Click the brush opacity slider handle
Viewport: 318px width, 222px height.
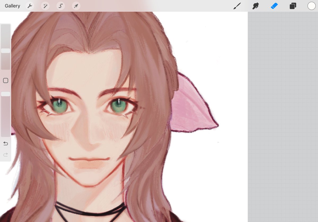pyautogui.click(x=6, y=94)
